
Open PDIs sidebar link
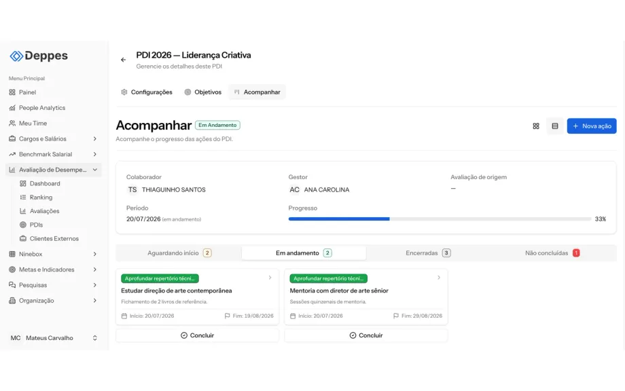click(x=36, y=225)
